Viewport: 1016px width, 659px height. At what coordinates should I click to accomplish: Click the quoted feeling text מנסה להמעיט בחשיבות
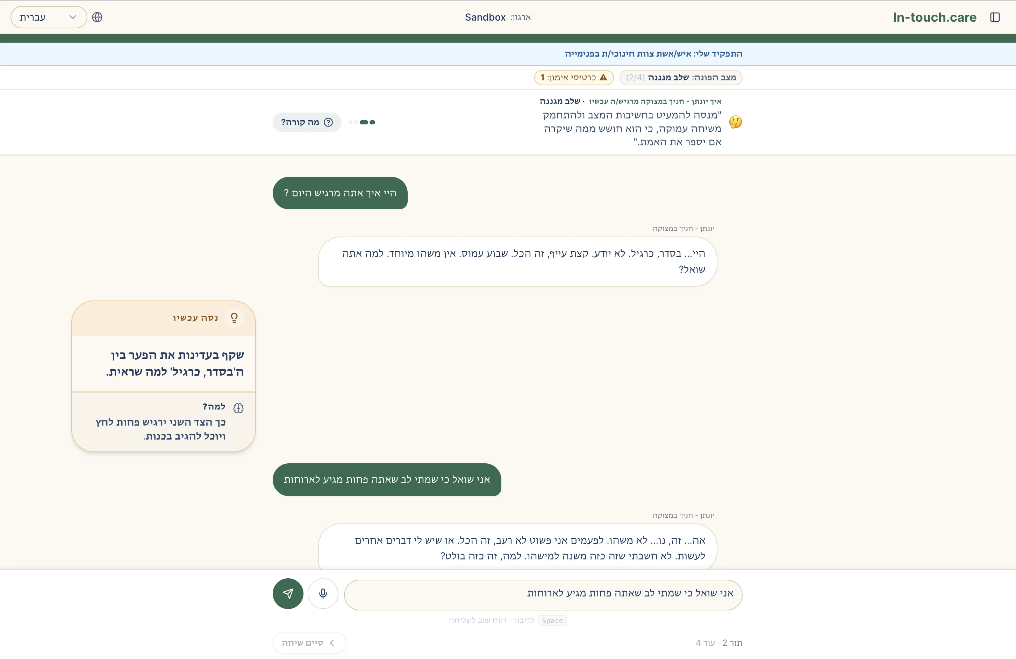(x=632, y=128)
